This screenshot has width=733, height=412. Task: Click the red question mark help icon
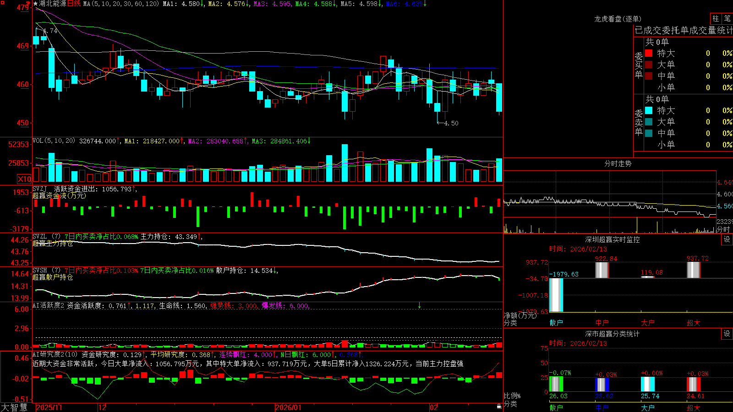28,4
